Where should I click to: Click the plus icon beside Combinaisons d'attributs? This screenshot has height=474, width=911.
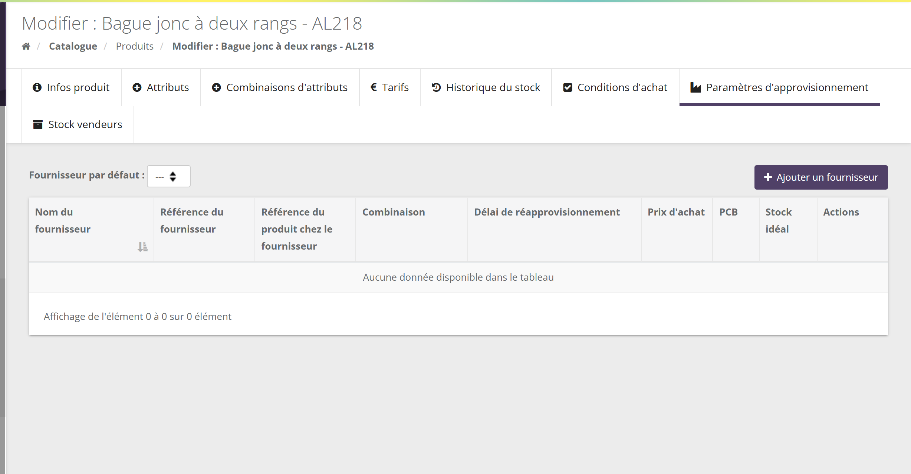pyautogui.click(x=217, y=87)
